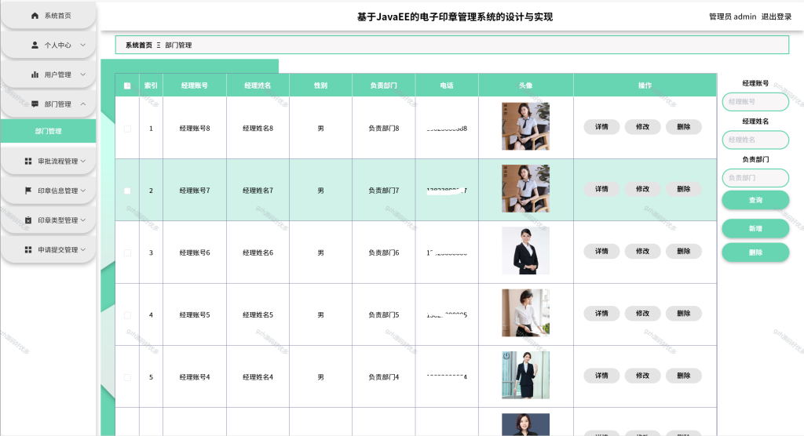Image resolution: width=804 pixels, height=436 pixels.
Task: Click the cell 经理姓名8
Action: (258, 129)
